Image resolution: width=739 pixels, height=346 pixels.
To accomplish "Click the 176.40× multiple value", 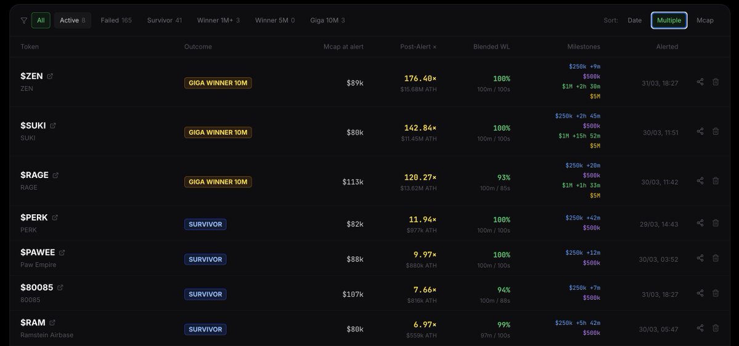I will coord(420,78).
